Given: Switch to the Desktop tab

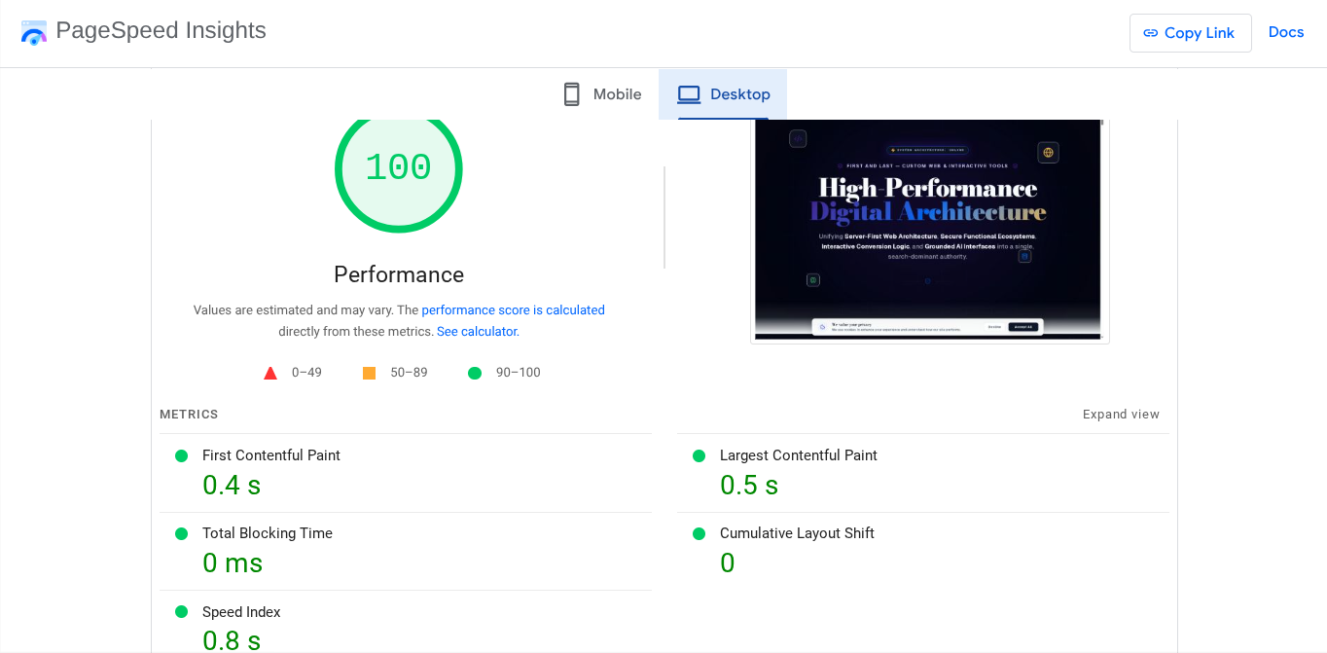Looking at the screenshot, I should (723, 93).
